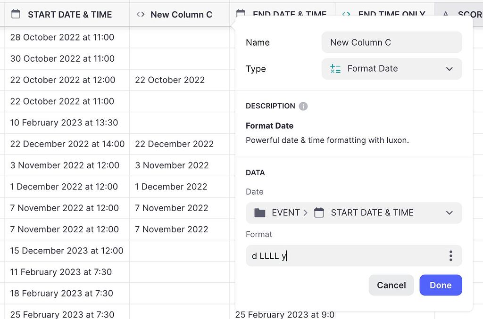Expand the Type dropdown chevron
This screenshot has height=319, width=483.
click(x=449, y=69)
